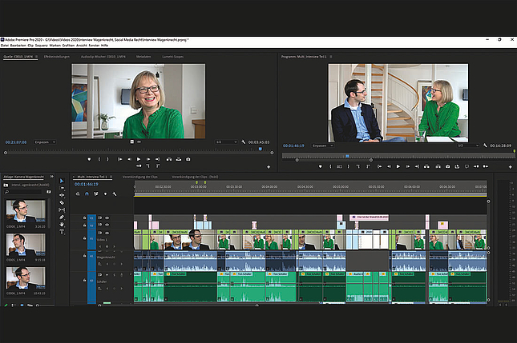The width and height of the screenshot is (517, 343).
Task: Toggle timeline snapping magnet icon
Action: (x=87, y=193)
